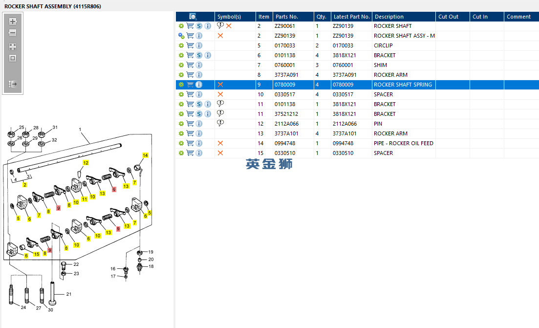The width and height of the screenshot is (539, 328).
Task: Show info for CIRCLIP 0170033
Action: 199,45
